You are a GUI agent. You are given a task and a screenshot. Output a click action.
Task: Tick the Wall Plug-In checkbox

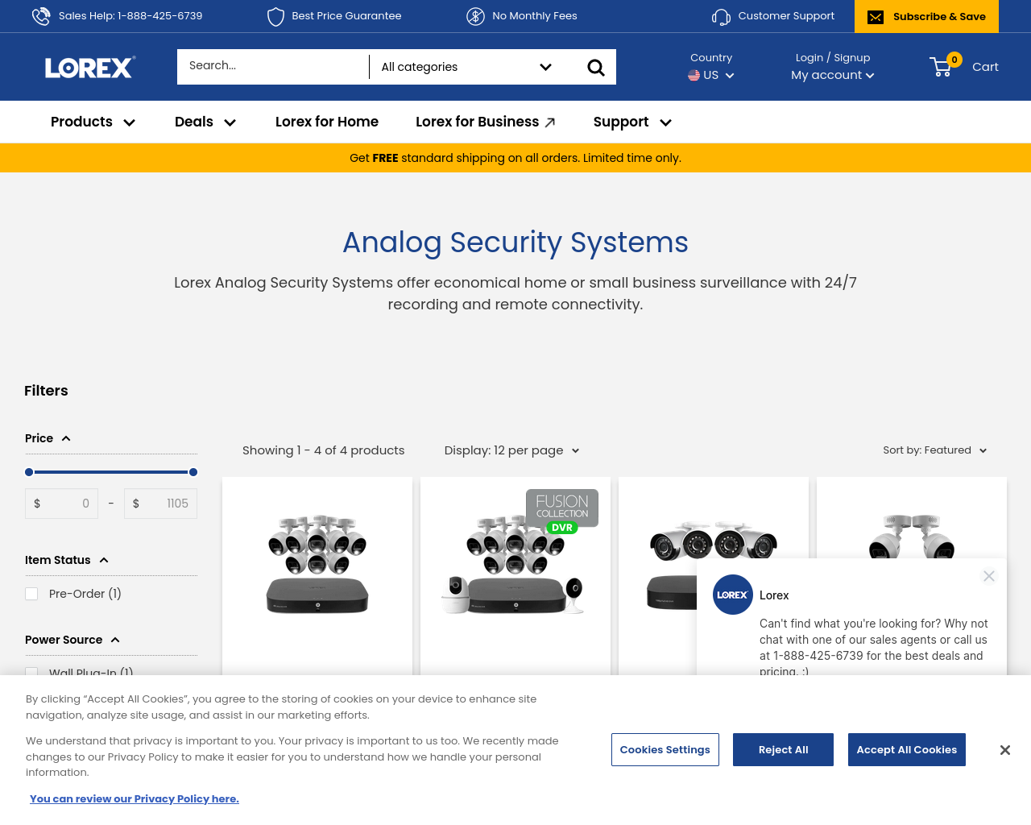[x=31, y=672]
